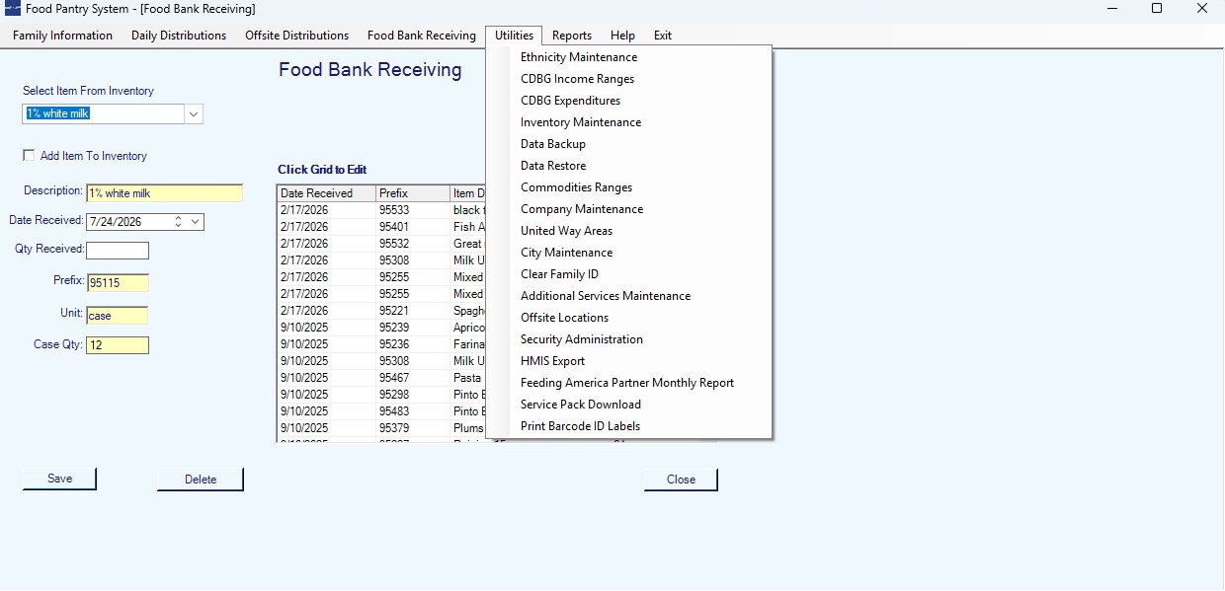The width and height of the screenshot is (1225, 591).
Task: Select grid row with prefix 95532
Action: [381, 244]
